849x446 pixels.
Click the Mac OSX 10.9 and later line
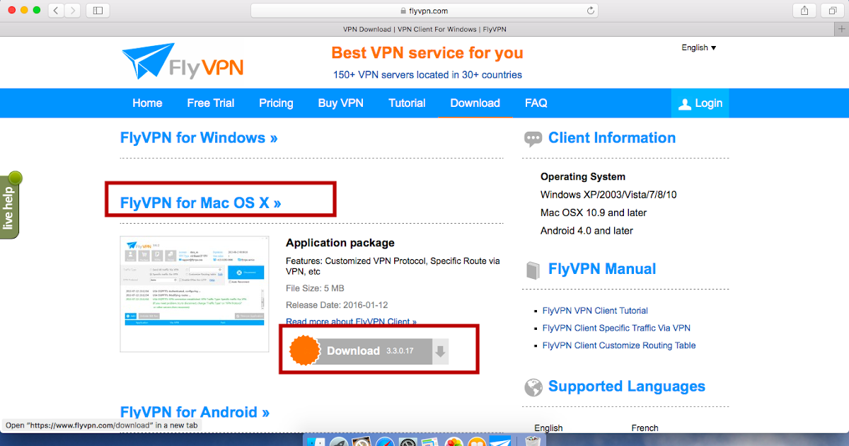[x=594, y=212]
